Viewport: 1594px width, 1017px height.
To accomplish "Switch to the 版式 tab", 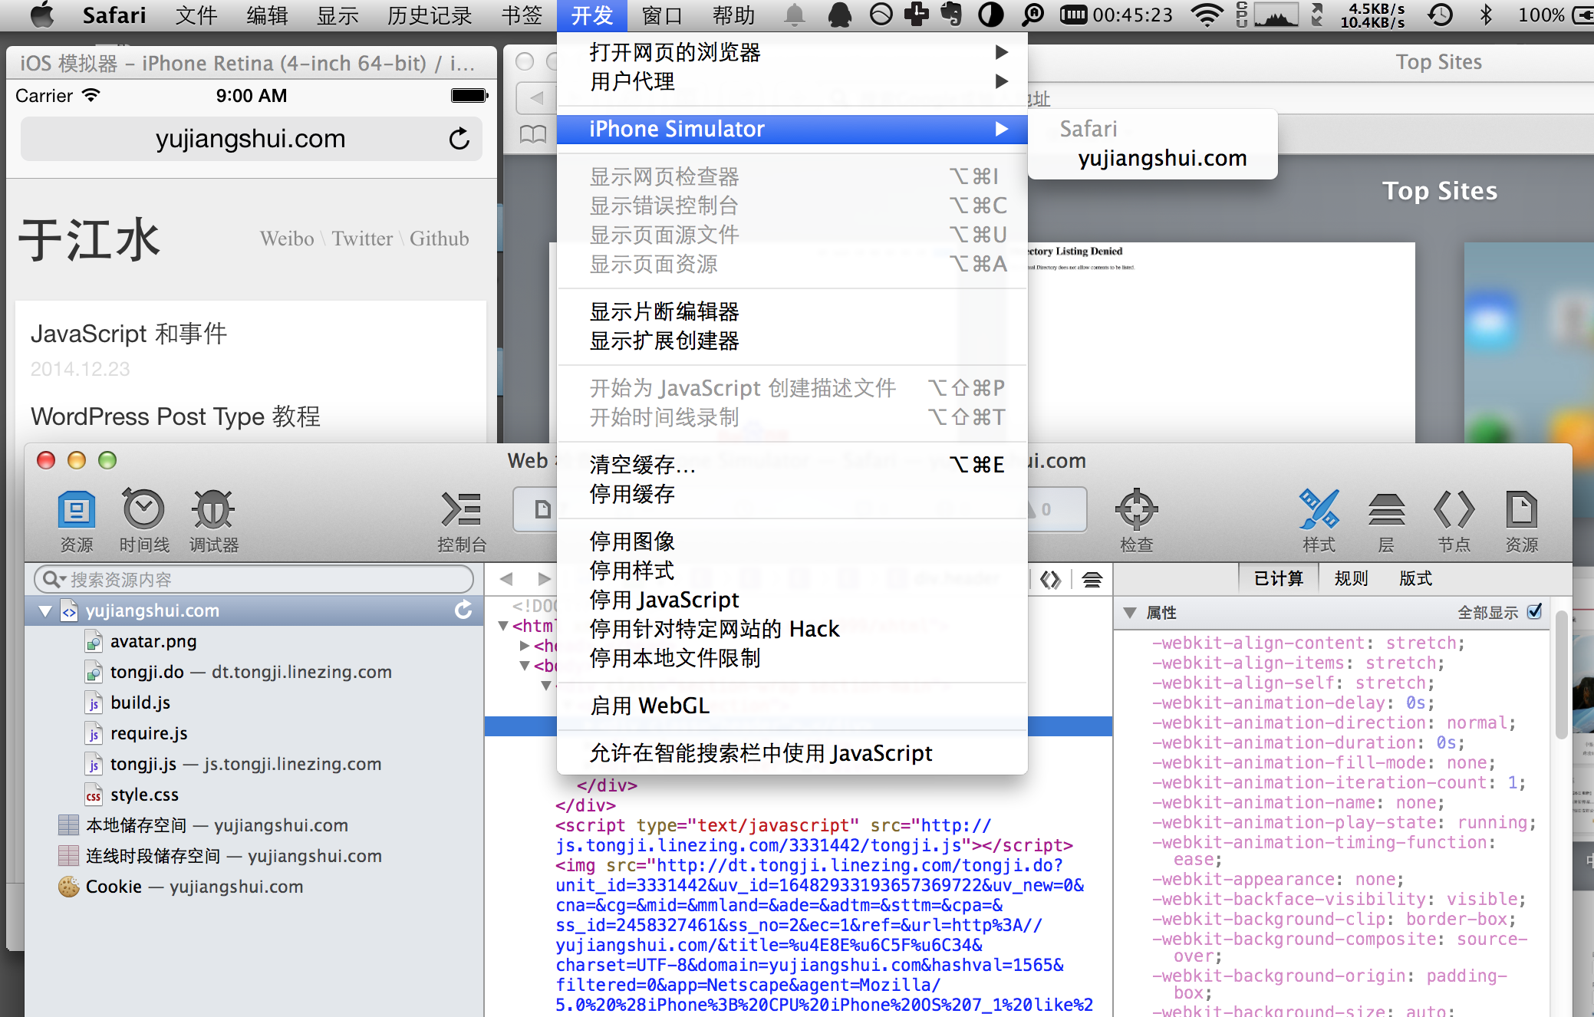I will tap(1415, 578).
